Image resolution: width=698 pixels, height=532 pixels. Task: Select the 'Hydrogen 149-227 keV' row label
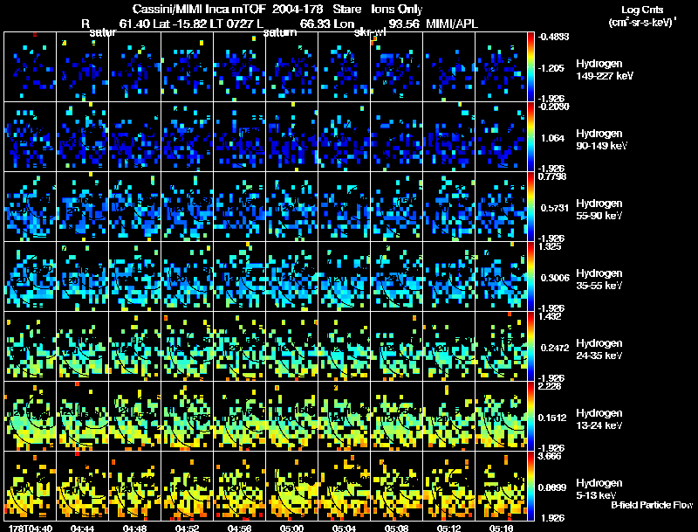click(604, 70)
